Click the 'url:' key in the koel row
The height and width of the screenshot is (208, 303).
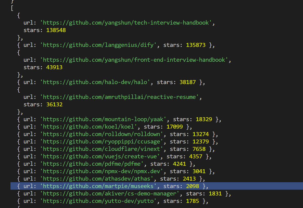coord(30,127)
